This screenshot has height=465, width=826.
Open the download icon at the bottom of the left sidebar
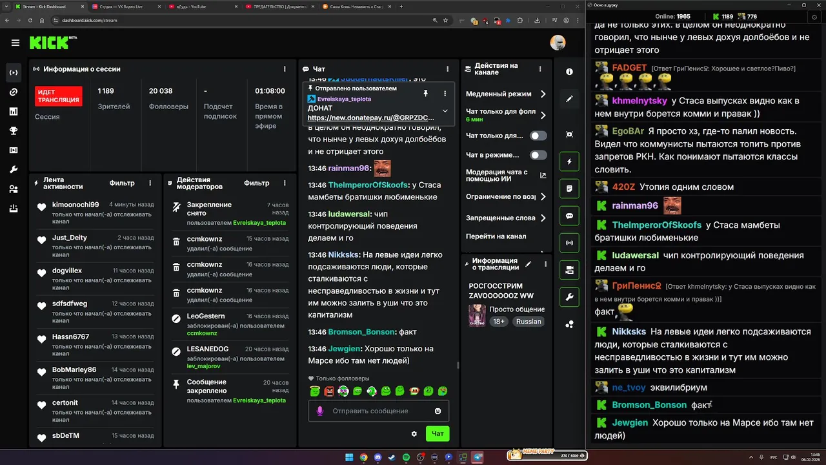click(14, 209)
